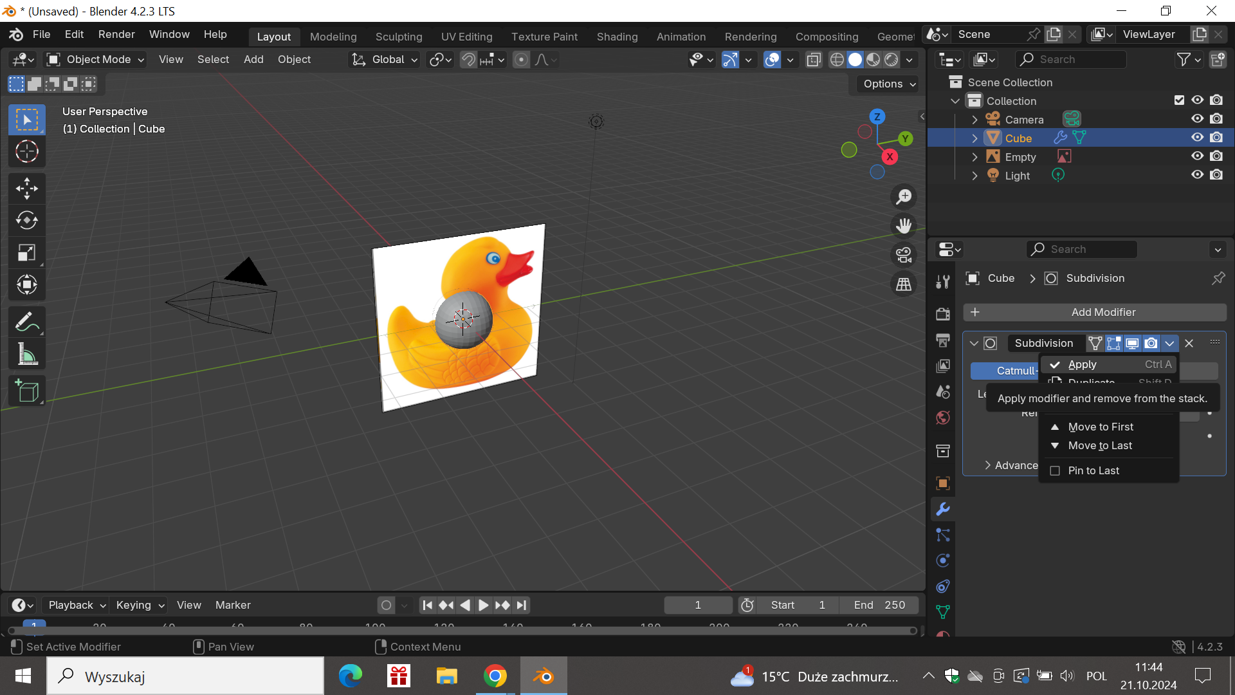Image resolution: width=1235 pixels, height=695 pixels.
Task: Toggle modifier show in edit mode
Action: (x=1114, y=344)
